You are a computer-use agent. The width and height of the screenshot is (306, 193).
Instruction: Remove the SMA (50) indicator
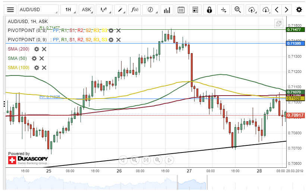pyautogui.click(x=42, y=58)
